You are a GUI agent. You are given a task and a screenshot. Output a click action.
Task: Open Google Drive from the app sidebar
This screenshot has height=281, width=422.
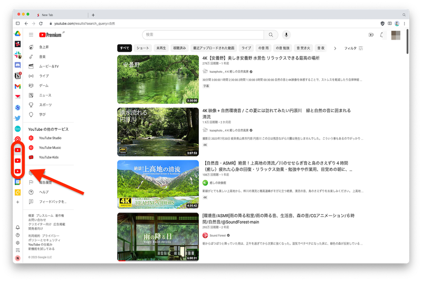pyautogui.click(x=17, y=34)
